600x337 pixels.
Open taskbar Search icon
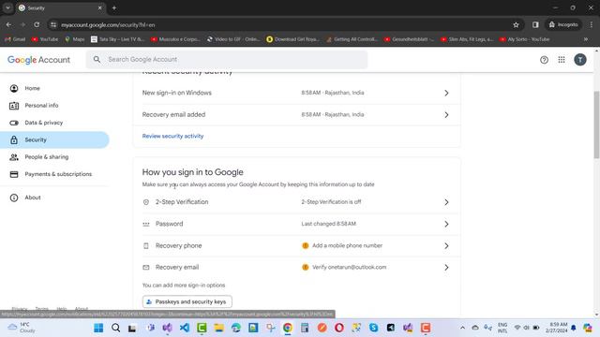pyautogui.click(x=115, y=328)
